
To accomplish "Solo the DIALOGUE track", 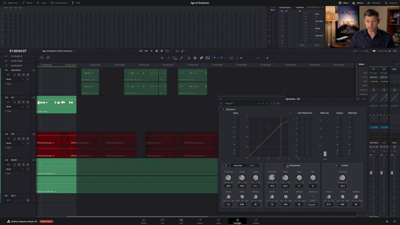I will click(23, 75).
